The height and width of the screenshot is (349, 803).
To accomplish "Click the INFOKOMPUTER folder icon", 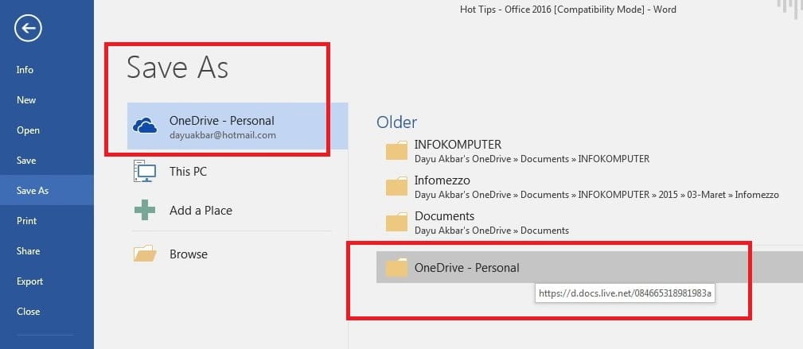I will click(396, 152).
